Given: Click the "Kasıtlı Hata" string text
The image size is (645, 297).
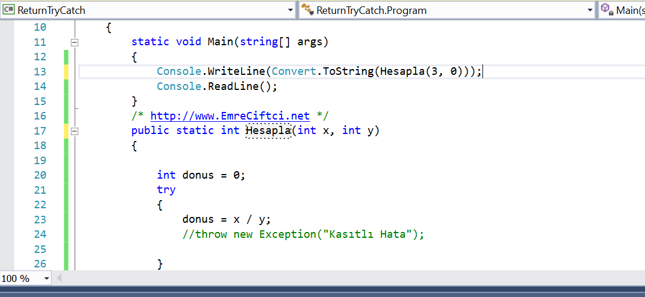Looking at the screenshot, I should coord(367,234).
